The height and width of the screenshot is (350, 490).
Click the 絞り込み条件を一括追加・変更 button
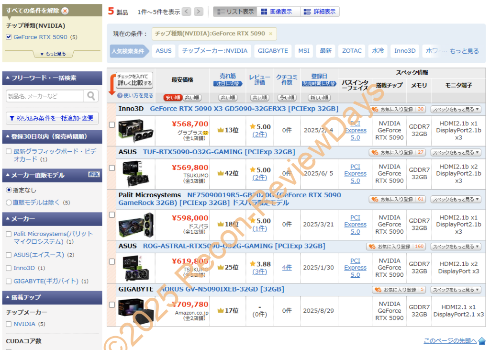tap(52, 118)
